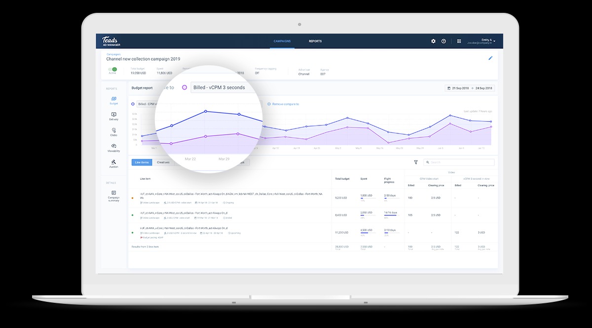Select the Creatives tab
The width and height of the screenshot is (592, 328).
click(x=163, y=162)
